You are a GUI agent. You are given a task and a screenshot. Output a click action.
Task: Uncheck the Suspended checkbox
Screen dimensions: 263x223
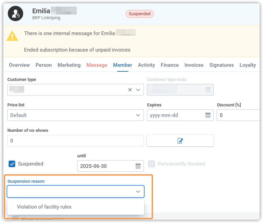coord(12,164)
